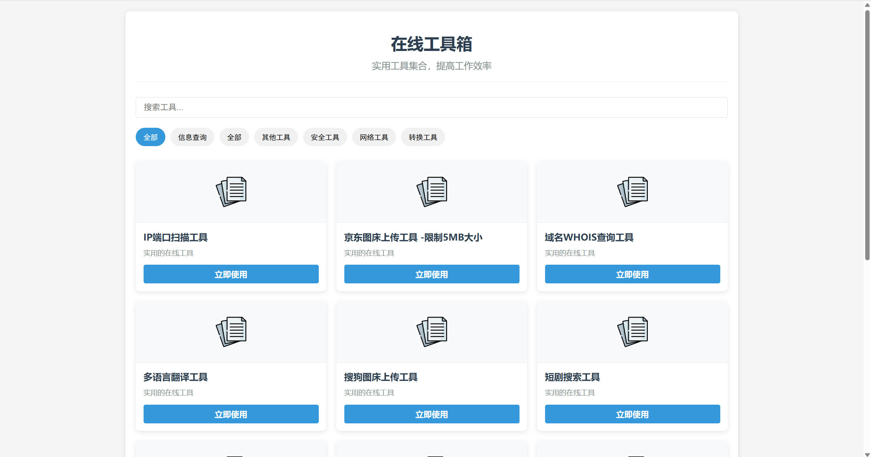Click the title 京东图床上传工具 -限制5MB大小
The height and width of the screenshot is (457, 871).
tap(413, 237)
